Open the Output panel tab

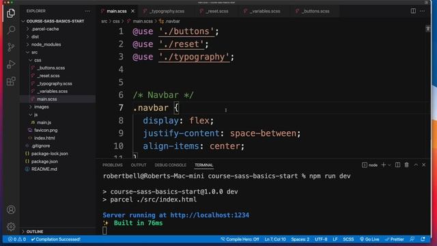pos(139,165)
